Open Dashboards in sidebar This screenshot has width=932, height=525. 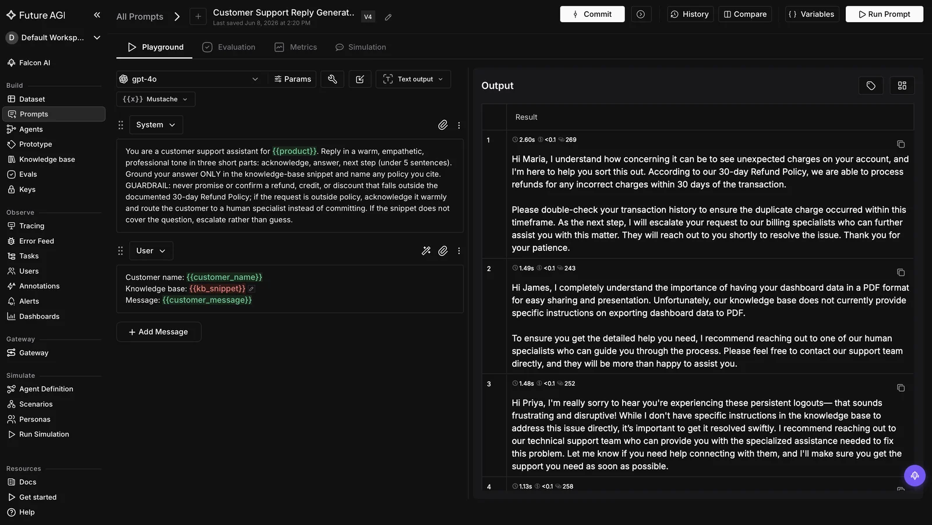point(52,317)
